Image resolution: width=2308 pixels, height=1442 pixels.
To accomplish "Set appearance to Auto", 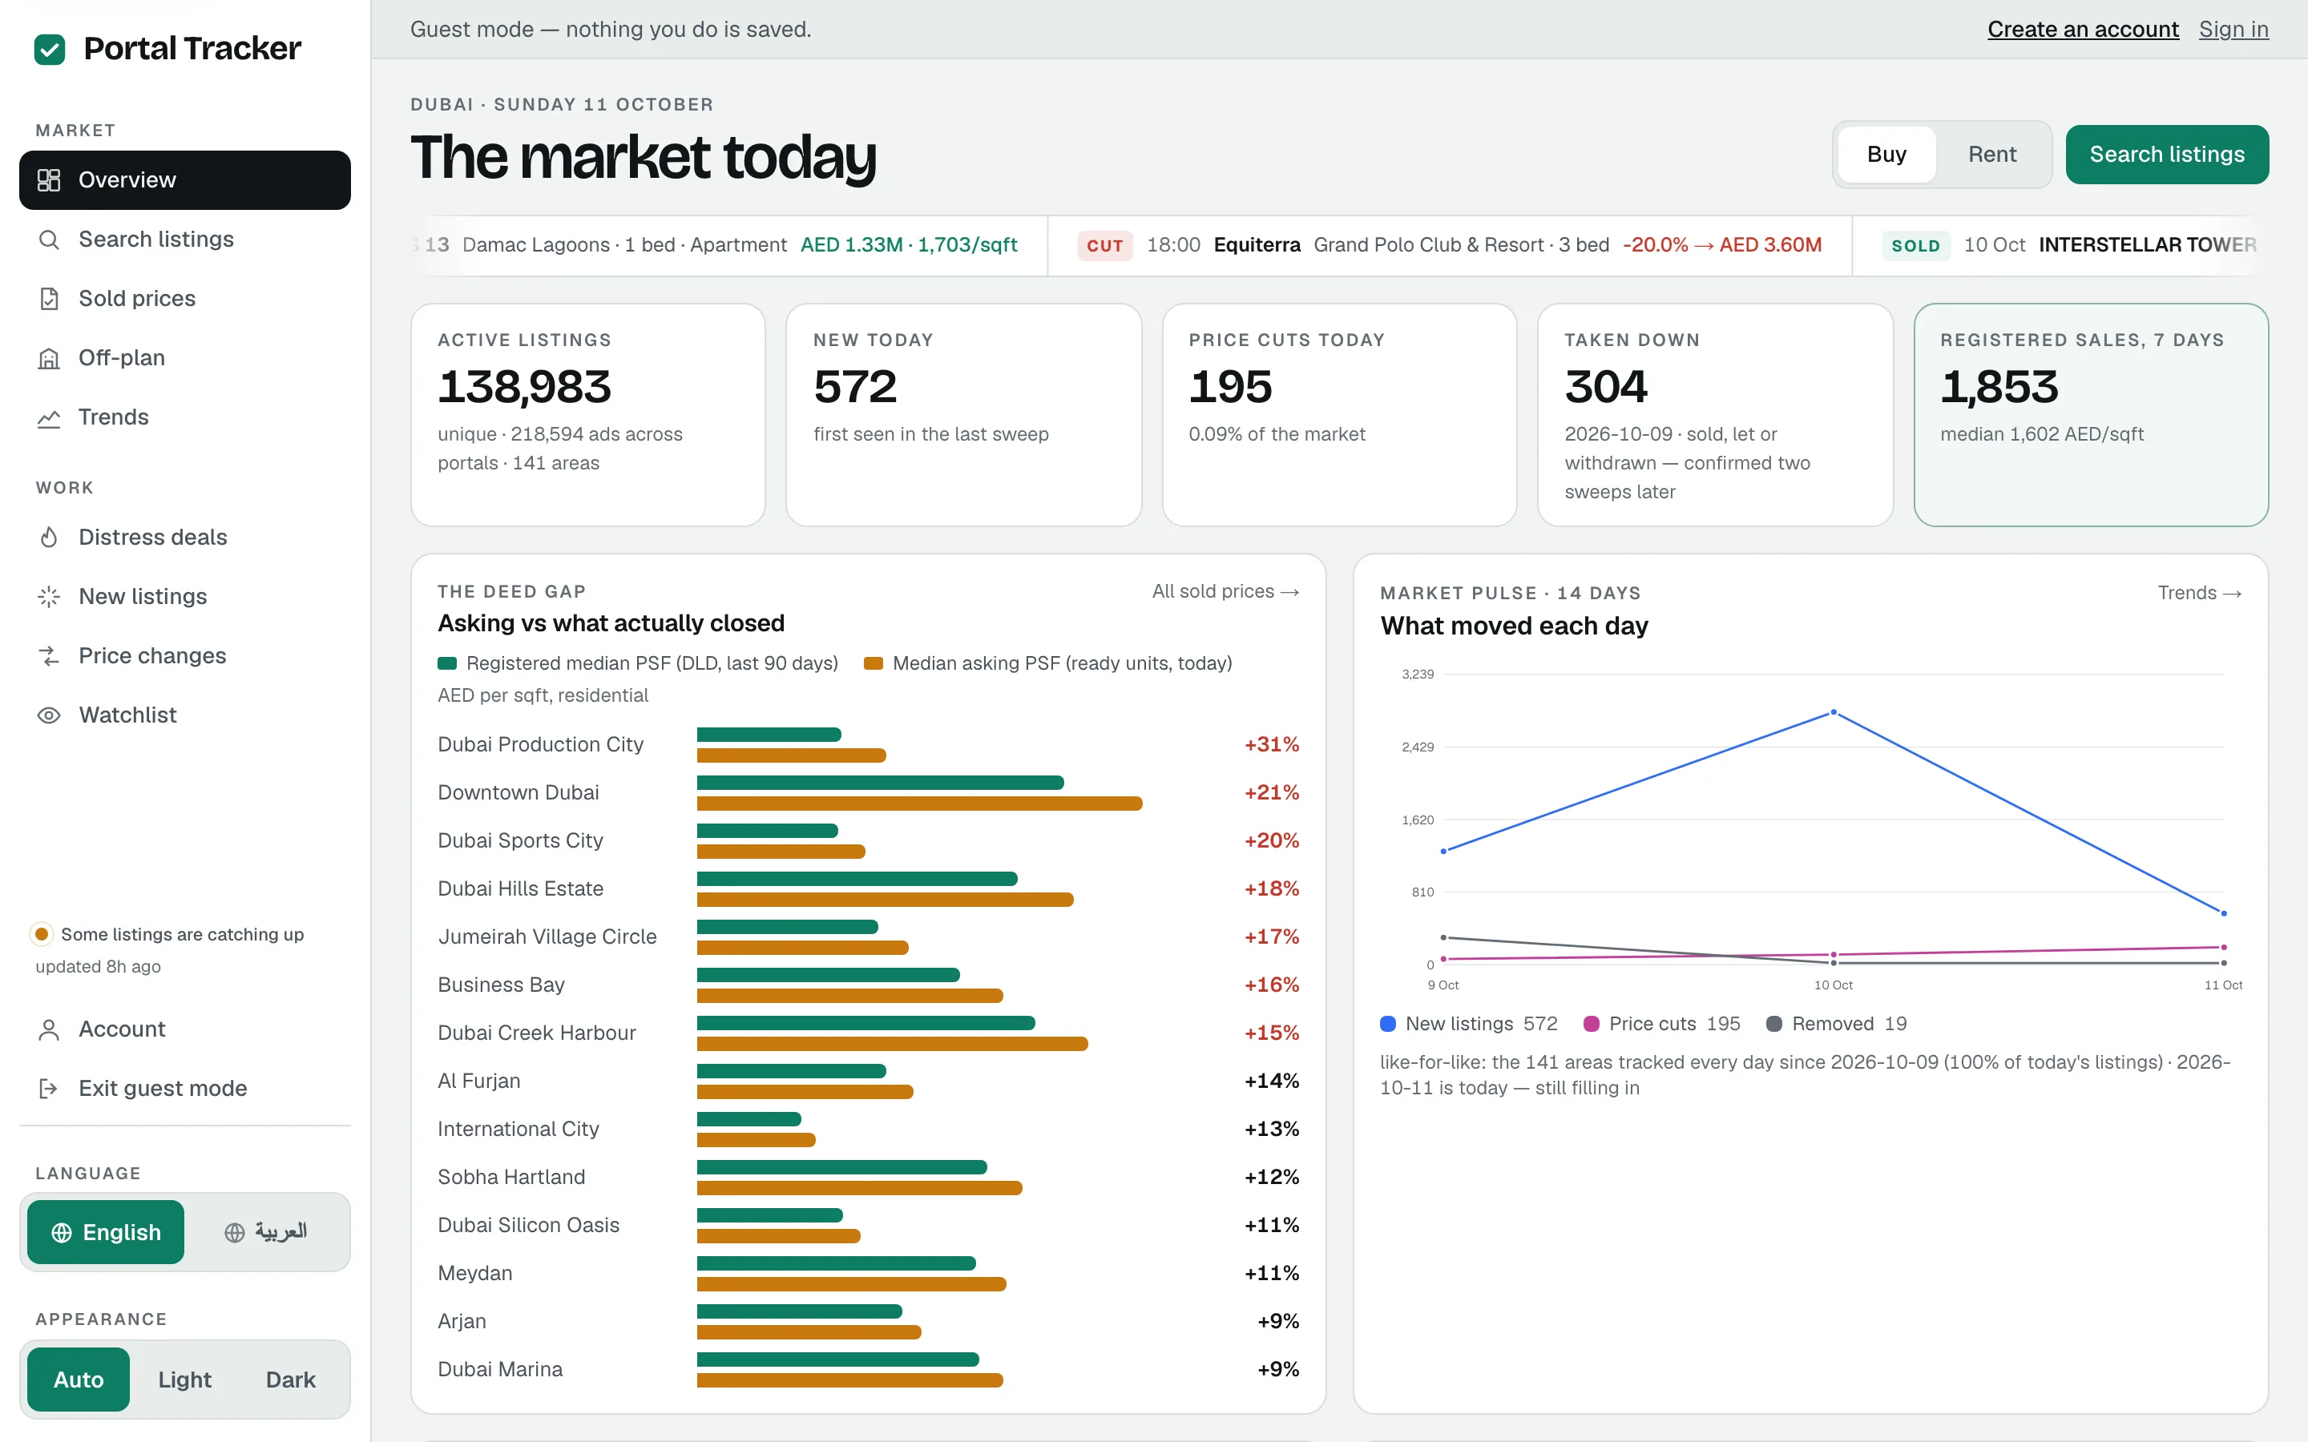I will click(79, 1379).
